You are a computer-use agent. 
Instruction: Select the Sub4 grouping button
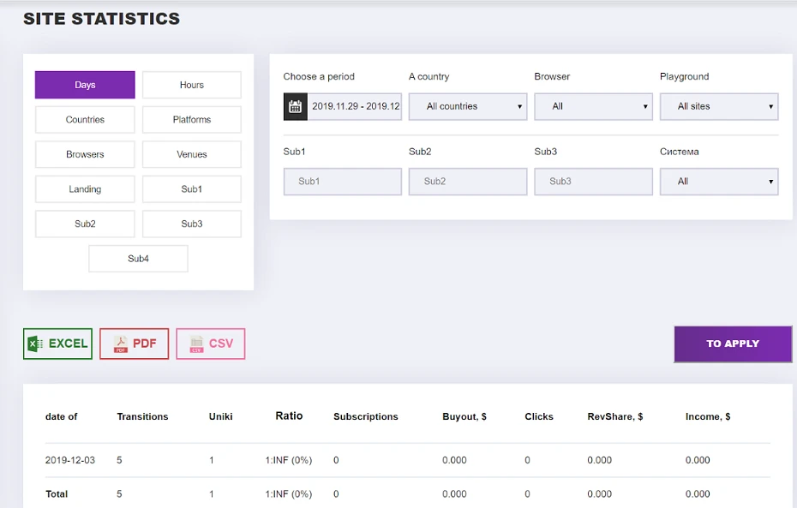(138, 259)
